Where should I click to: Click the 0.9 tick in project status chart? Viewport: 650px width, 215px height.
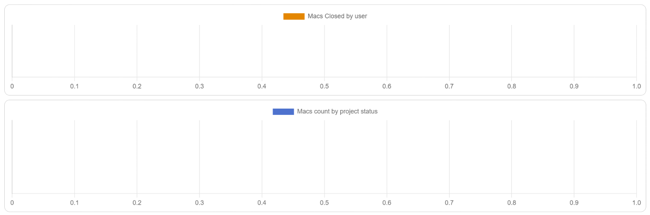(x=574, y=203)
